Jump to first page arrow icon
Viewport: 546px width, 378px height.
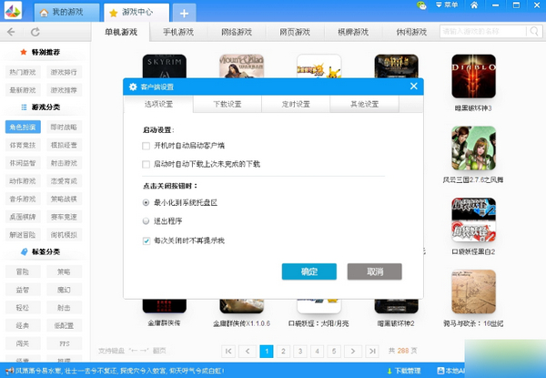coord(227,351)
